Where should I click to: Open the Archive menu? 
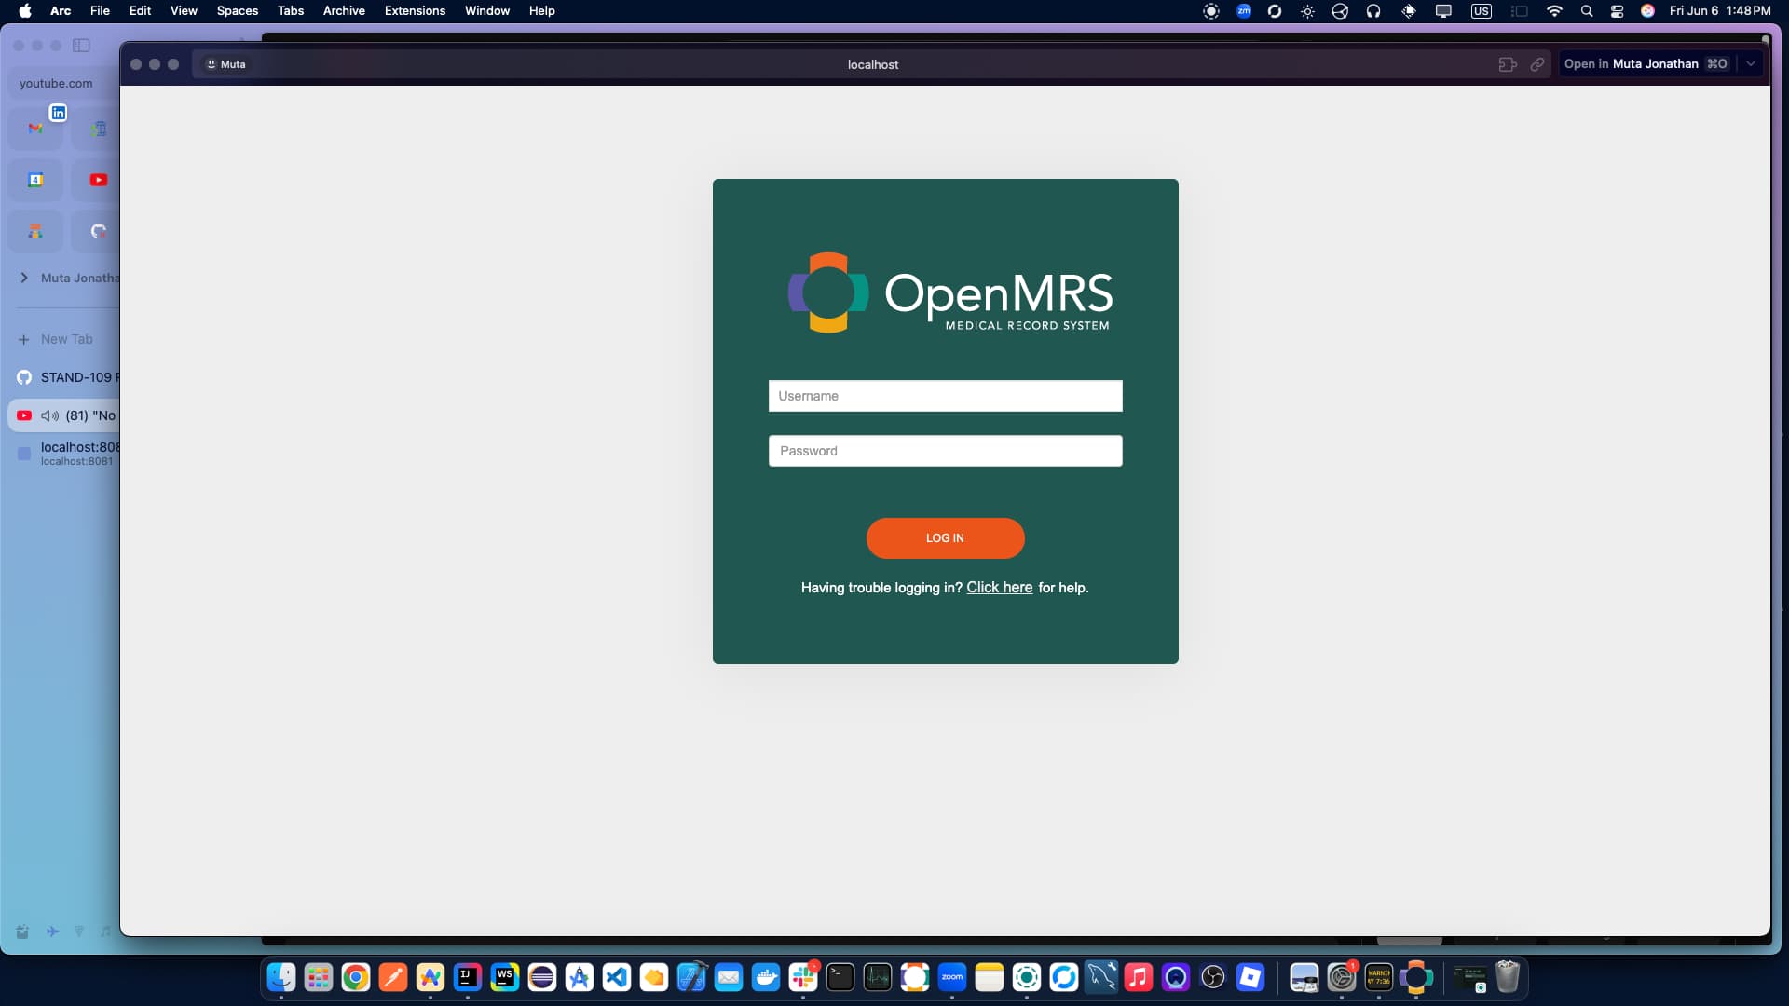coord(344,10)
